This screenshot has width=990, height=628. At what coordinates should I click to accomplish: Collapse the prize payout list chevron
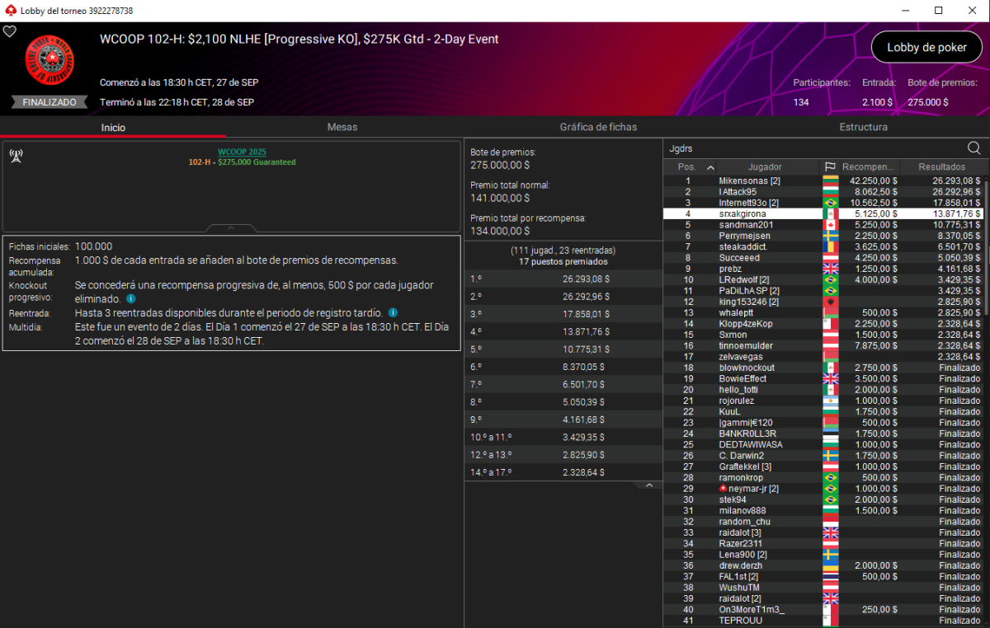pos(649,485)
